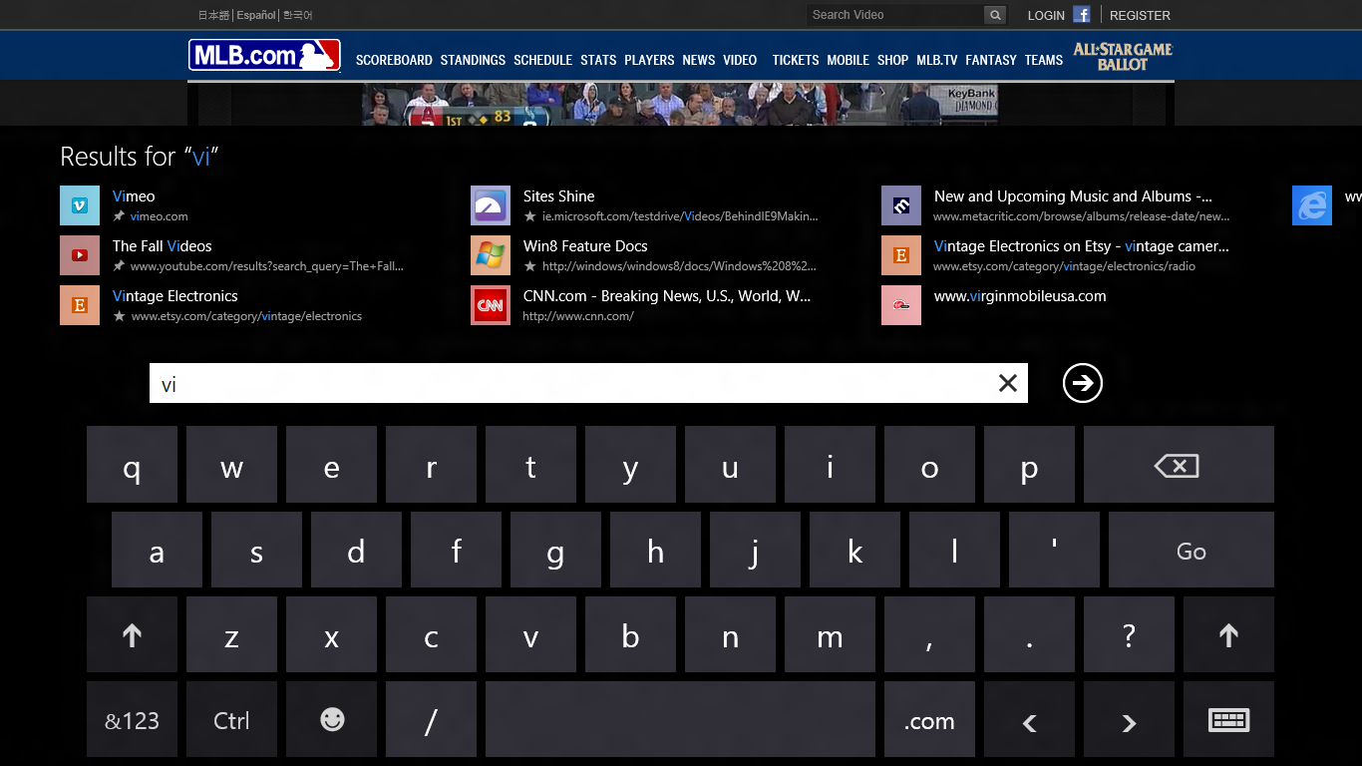Click the Facebook login icon
Screen dimensions: 1362x766
1082,14
